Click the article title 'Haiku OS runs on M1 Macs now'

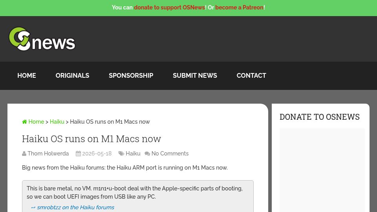click(92, 139)
